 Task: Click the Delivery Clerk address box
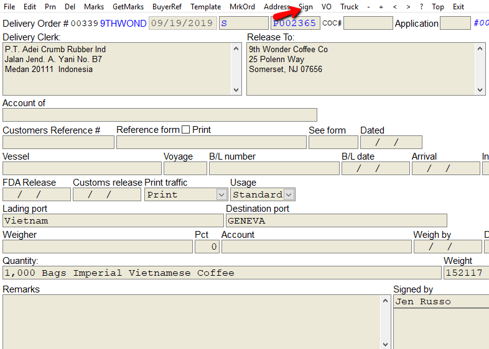[122, 69]
